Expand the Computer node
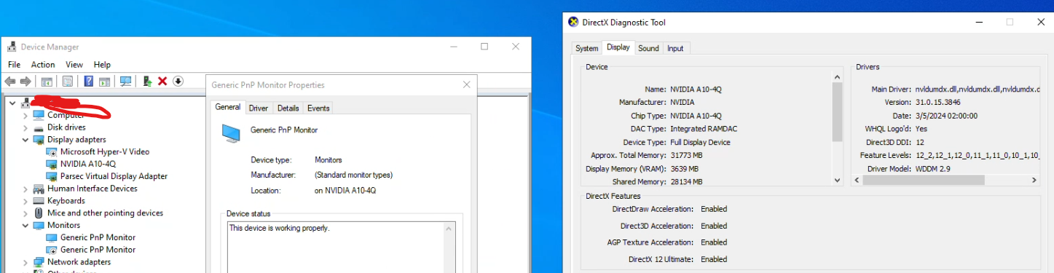The height and width of the screenshot is (273, 1054). [26, 115]
